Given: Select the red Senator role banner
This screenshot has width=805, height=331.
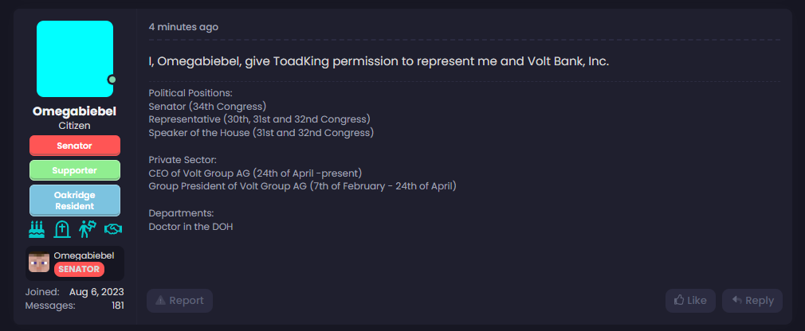Looking at the screenshot, I should click(74, 146).
